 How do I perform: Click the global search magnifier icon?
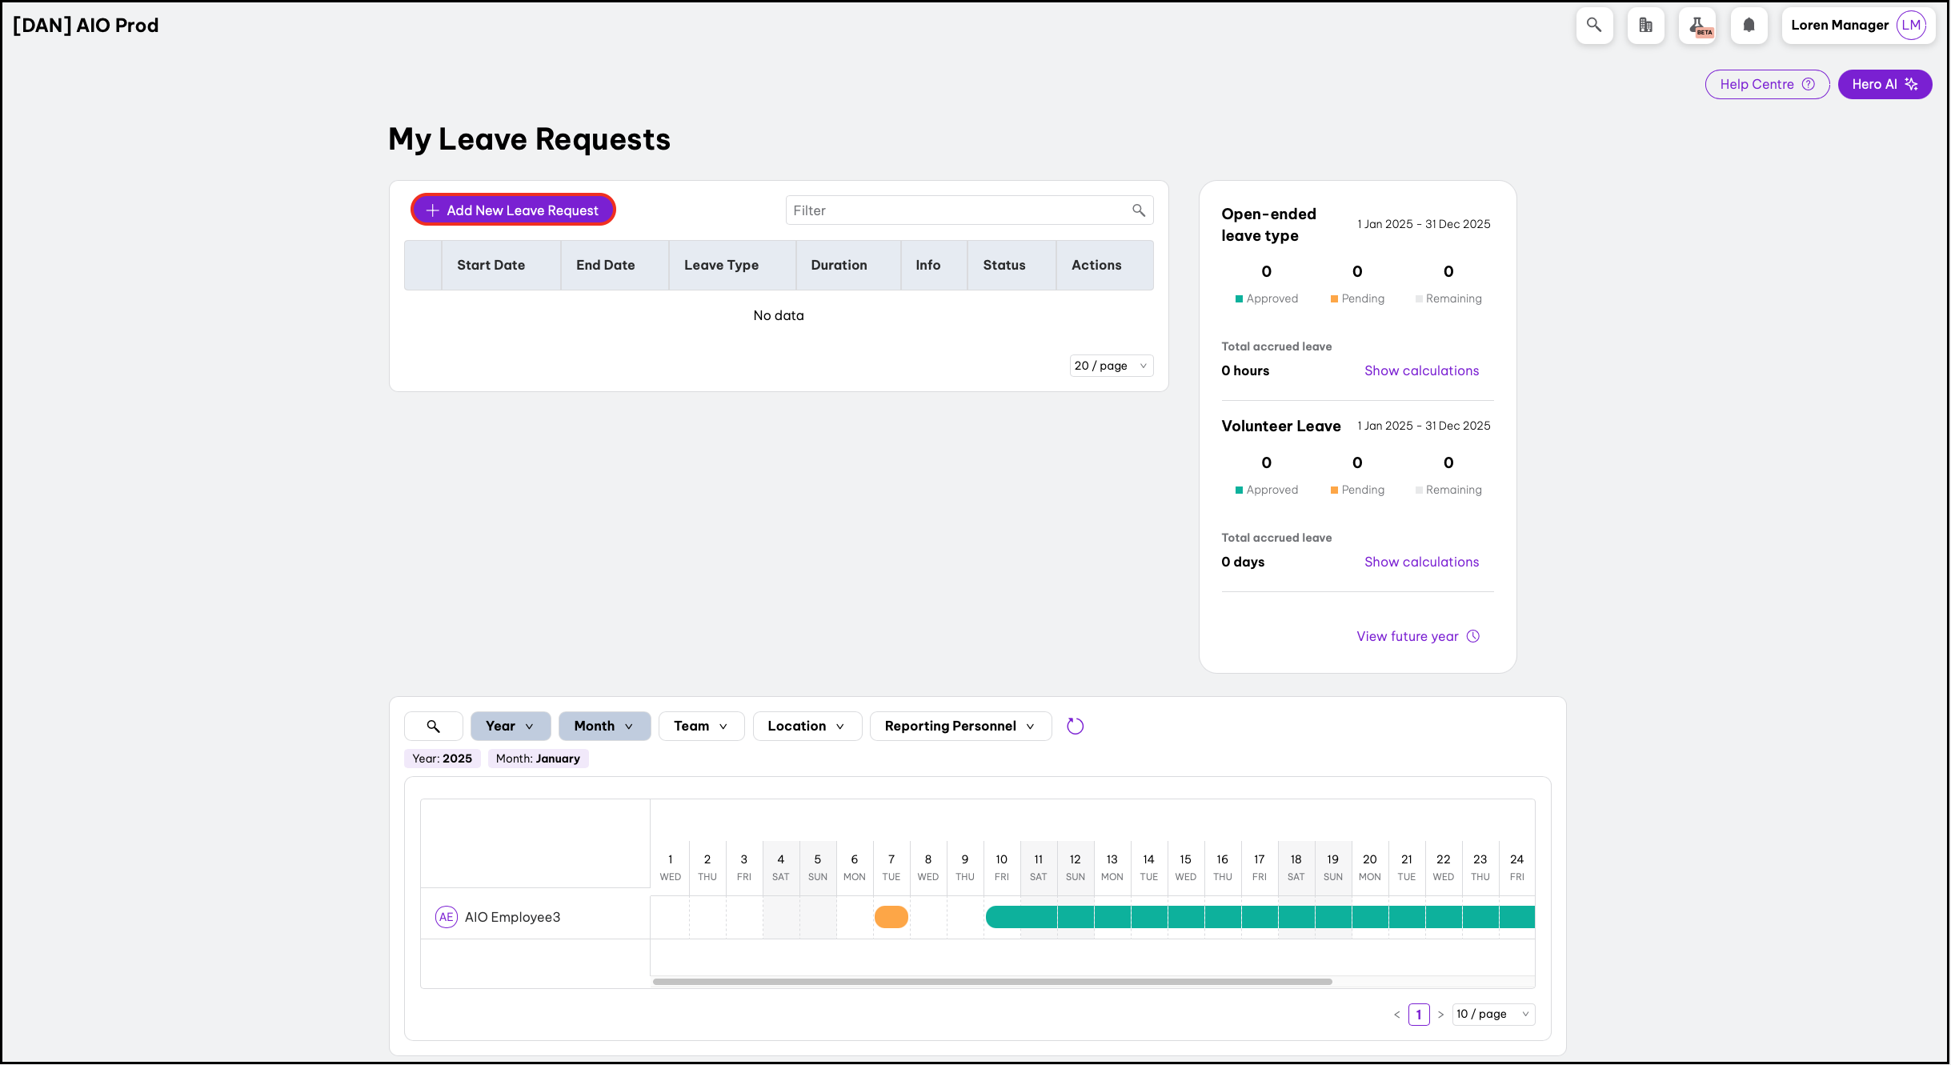click(x=1594, y=26)
